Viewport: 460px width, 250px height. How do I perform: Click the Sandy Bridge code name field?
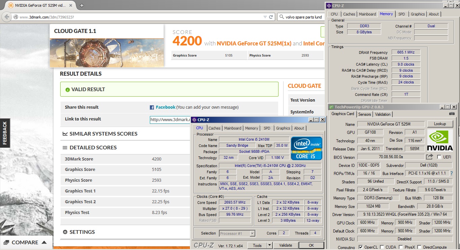tap(237, 145)
